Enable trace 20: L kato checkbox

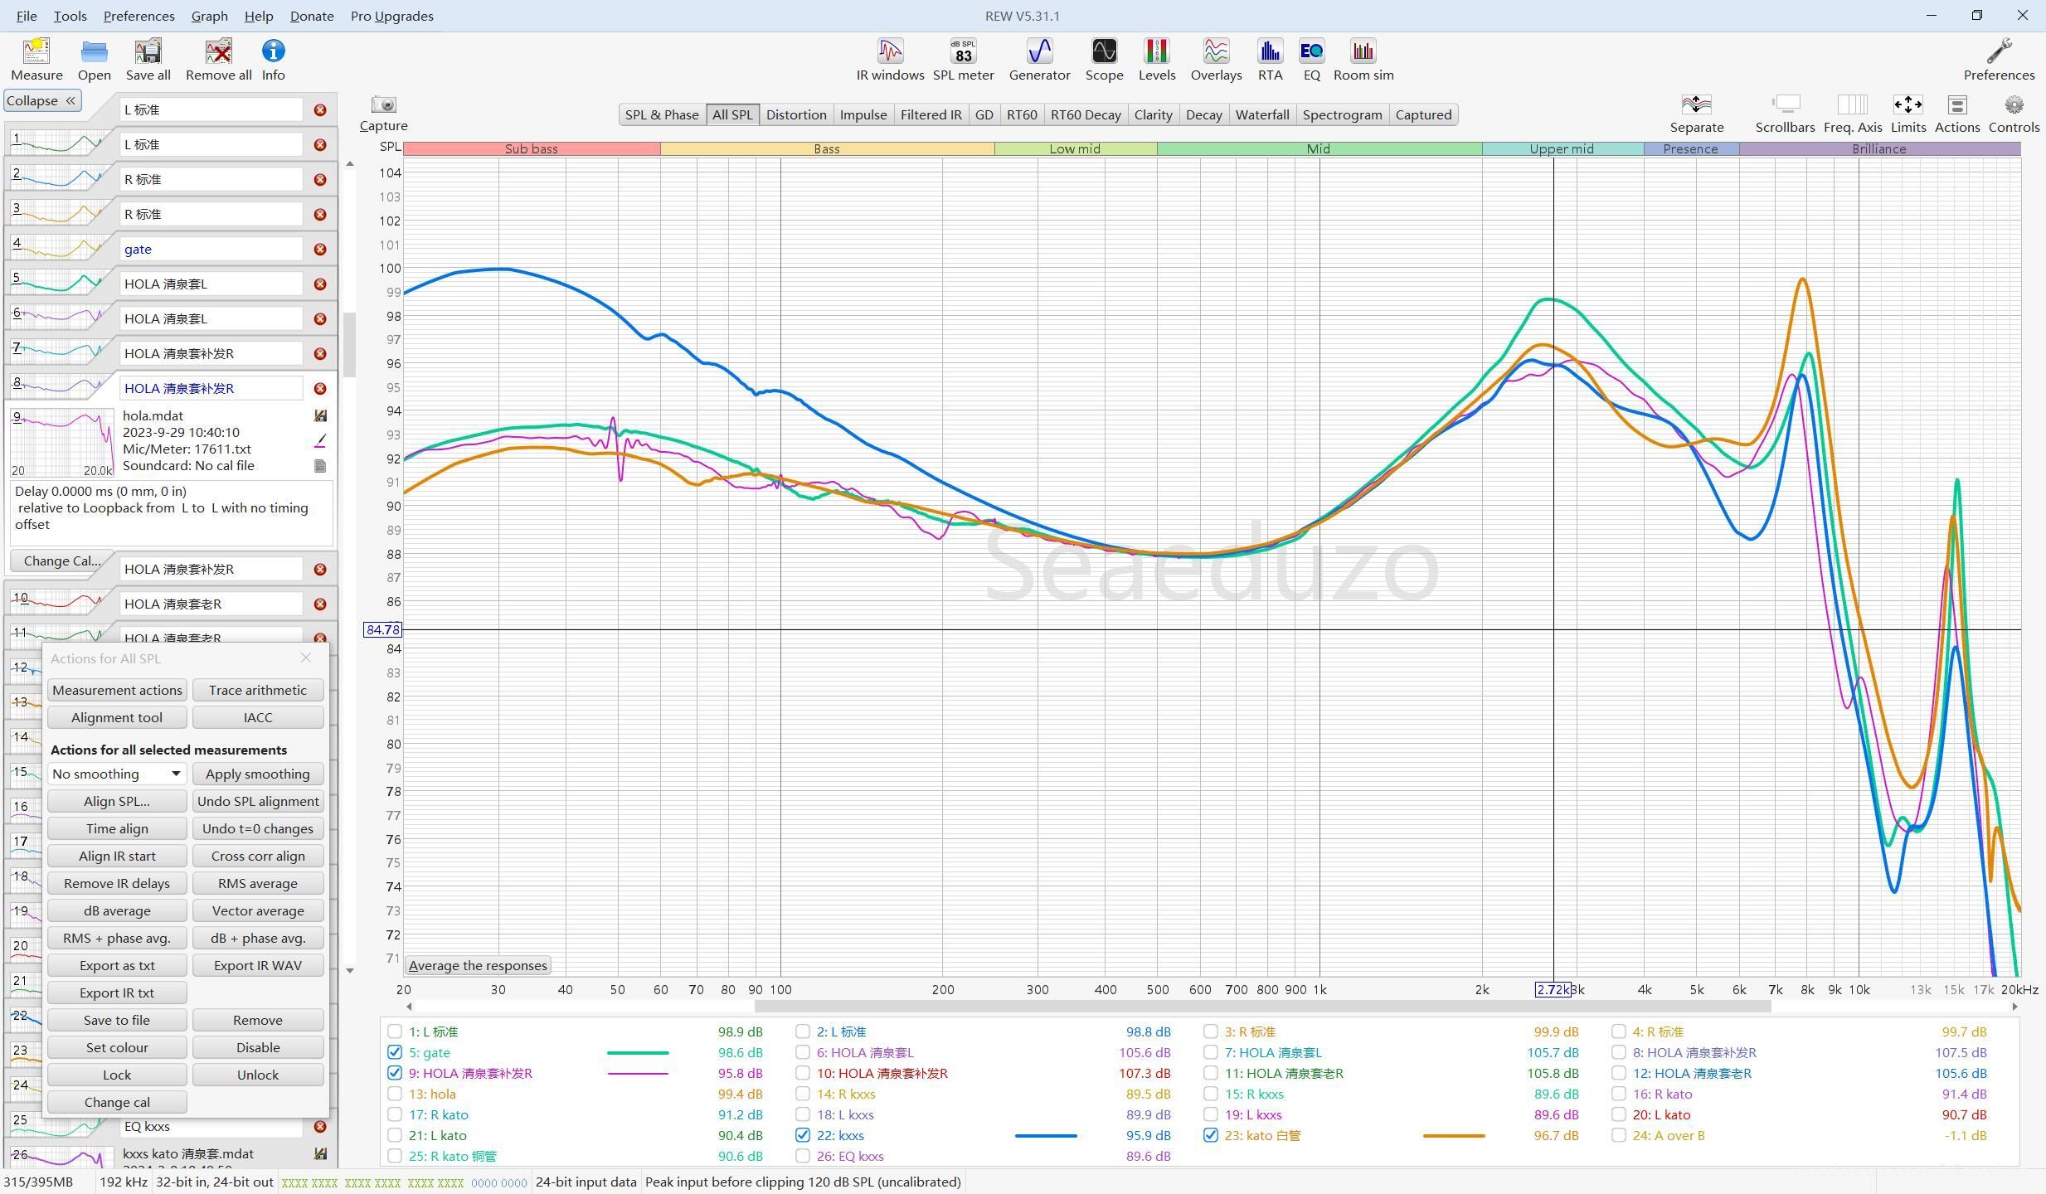click(x=1619, y=1114)
